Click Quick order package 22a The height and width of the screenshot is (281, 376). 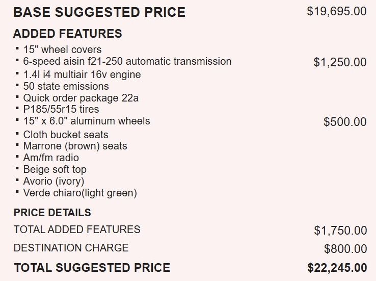(80, 98)
